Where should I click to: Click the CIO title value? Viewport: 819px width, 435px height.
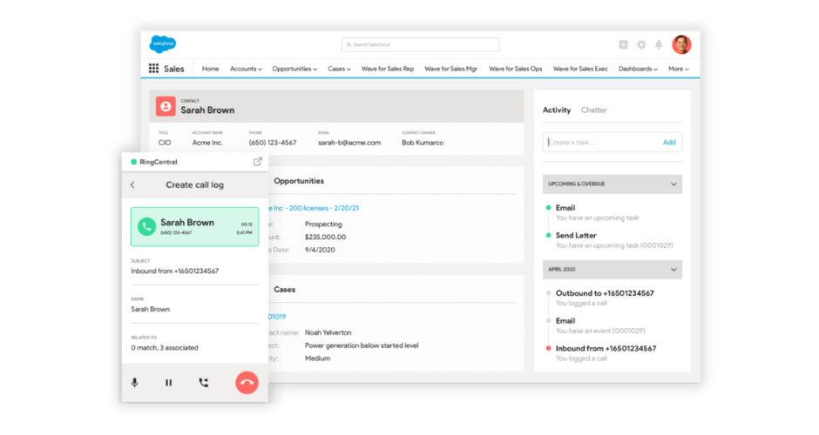coord(165,143)
